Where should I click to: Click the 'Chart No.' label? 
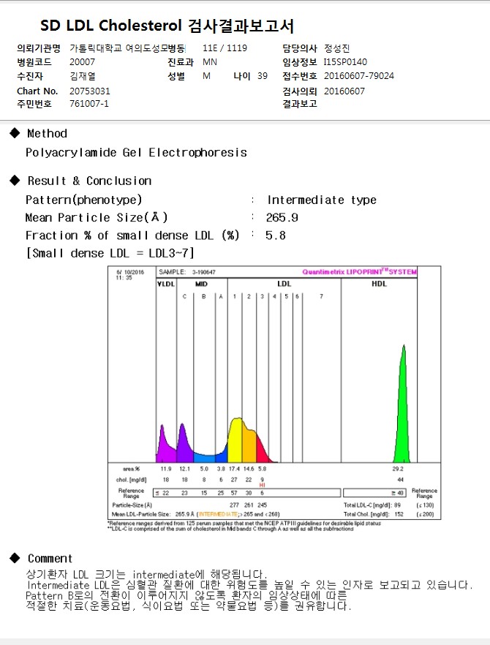pos(37,91)
